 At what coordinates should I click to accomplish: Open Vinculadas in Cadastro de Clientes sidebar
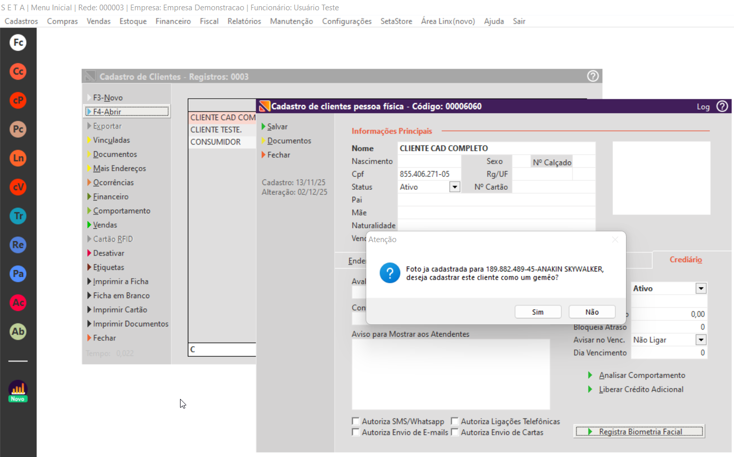pos(111,140)
